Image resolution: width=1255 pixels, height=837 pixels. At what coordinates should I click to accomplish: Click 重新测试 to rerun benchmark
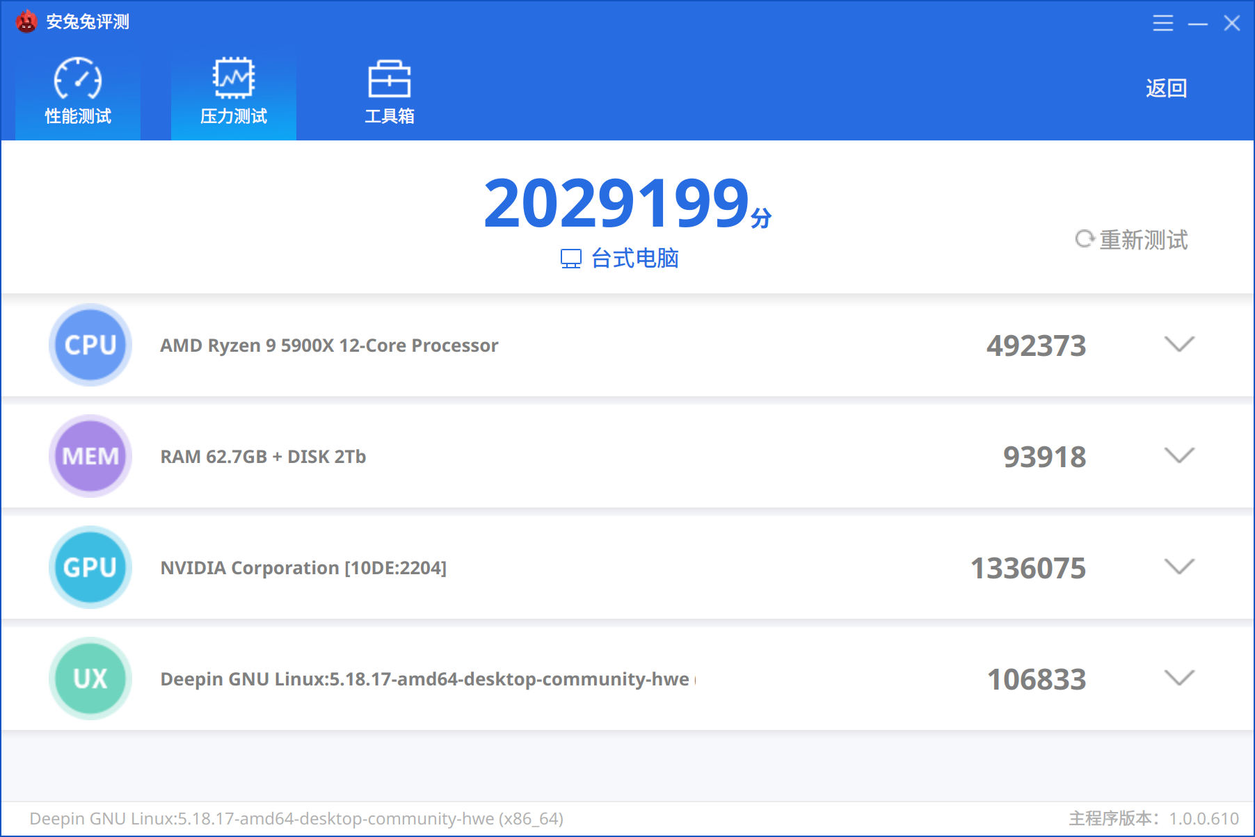(x=1132, y=240)
